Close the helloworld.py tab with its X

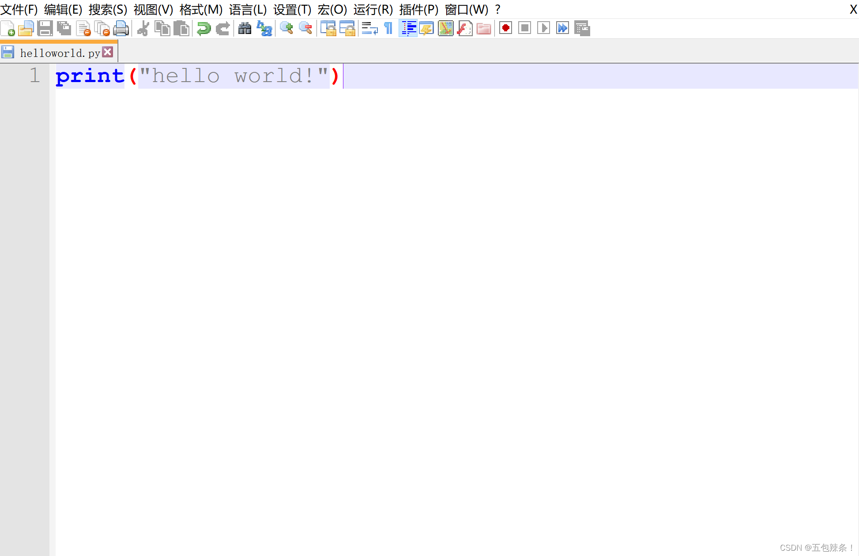(x=108, y=52)
